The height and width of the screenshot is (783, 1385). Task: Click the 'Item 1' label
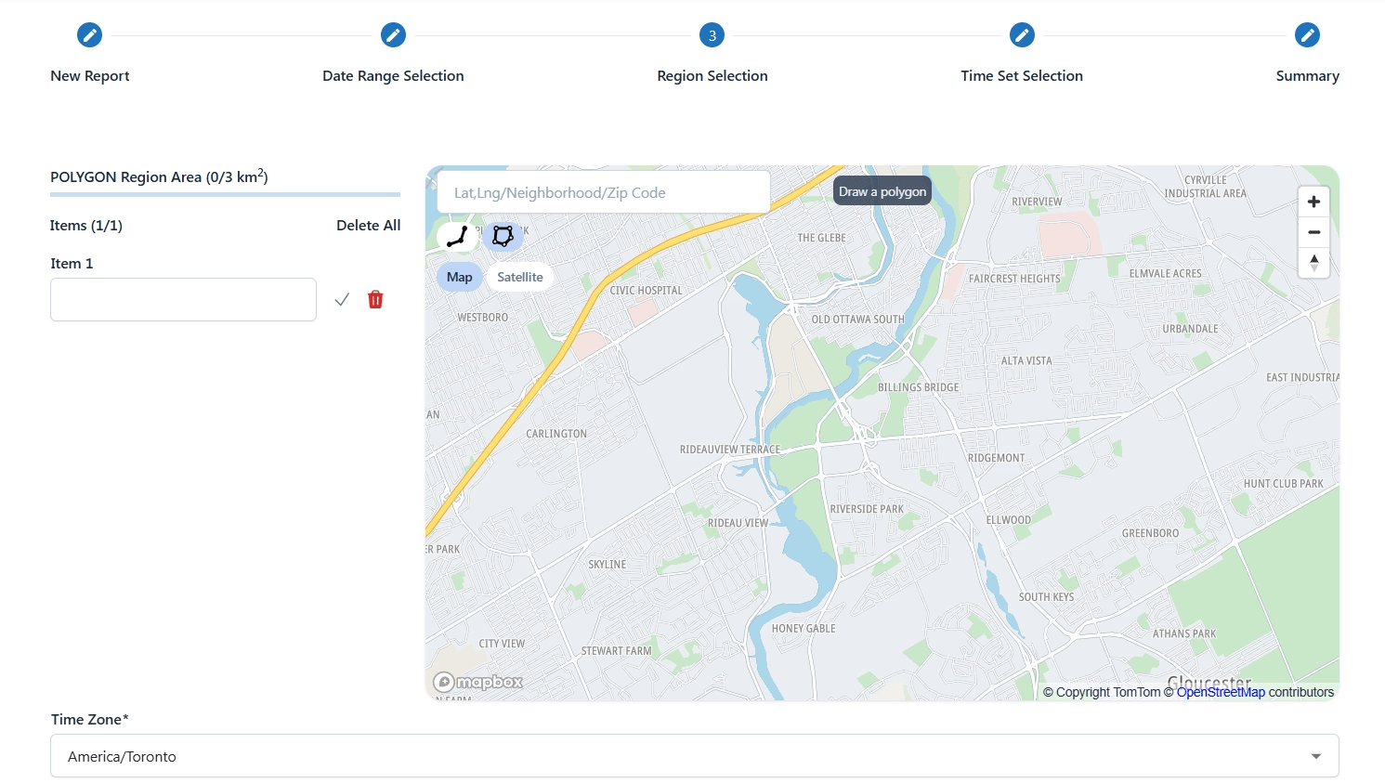click(72, 264)
